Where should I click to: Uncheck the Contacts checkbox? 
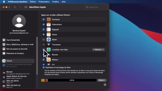coord(44,19)
